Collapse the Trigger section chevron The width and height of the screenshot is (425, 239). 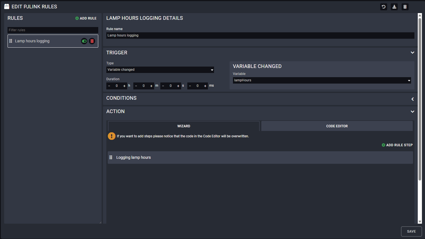[412, 53]
